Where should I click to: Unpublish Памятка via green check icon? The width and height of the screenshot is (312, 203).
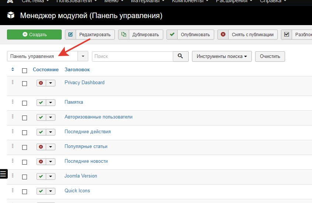point(41,103)
